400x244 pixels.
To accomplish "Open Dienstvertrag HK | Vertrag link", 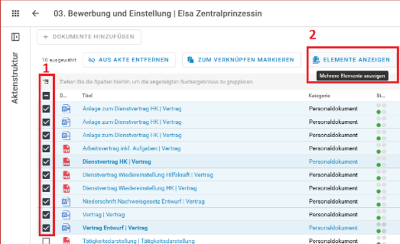I will [116, 162].
